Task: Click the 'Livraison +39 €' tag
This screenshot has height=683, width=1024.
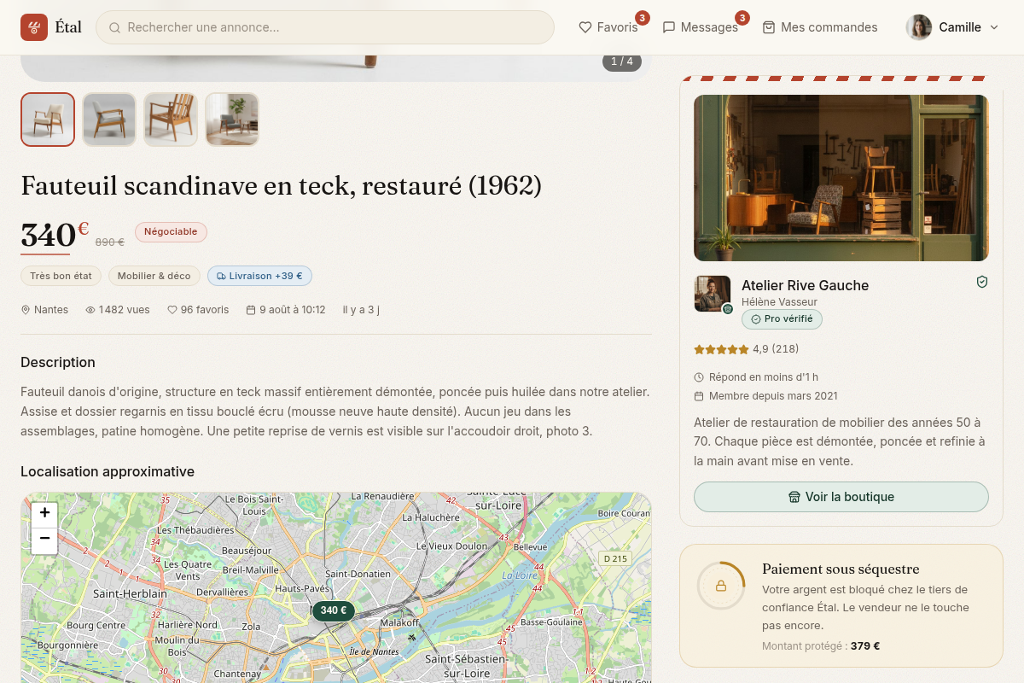Action: point(259,276)
